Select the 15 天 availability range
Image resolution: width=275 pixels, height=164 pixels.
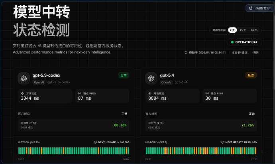coord(243,30)
